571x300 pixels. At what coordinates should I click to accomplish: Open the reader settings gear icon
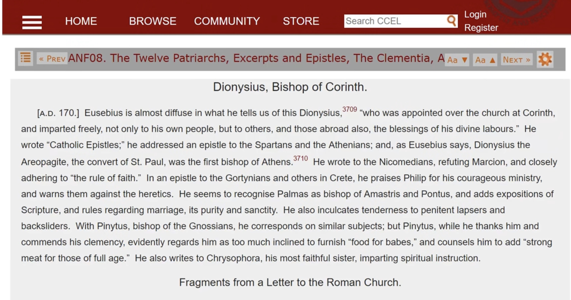(545, 59)
